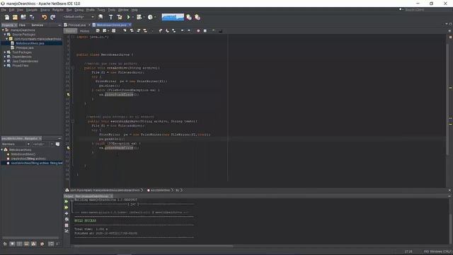
Task: Open the Members dropdown in Navigator
Action: 16,144
